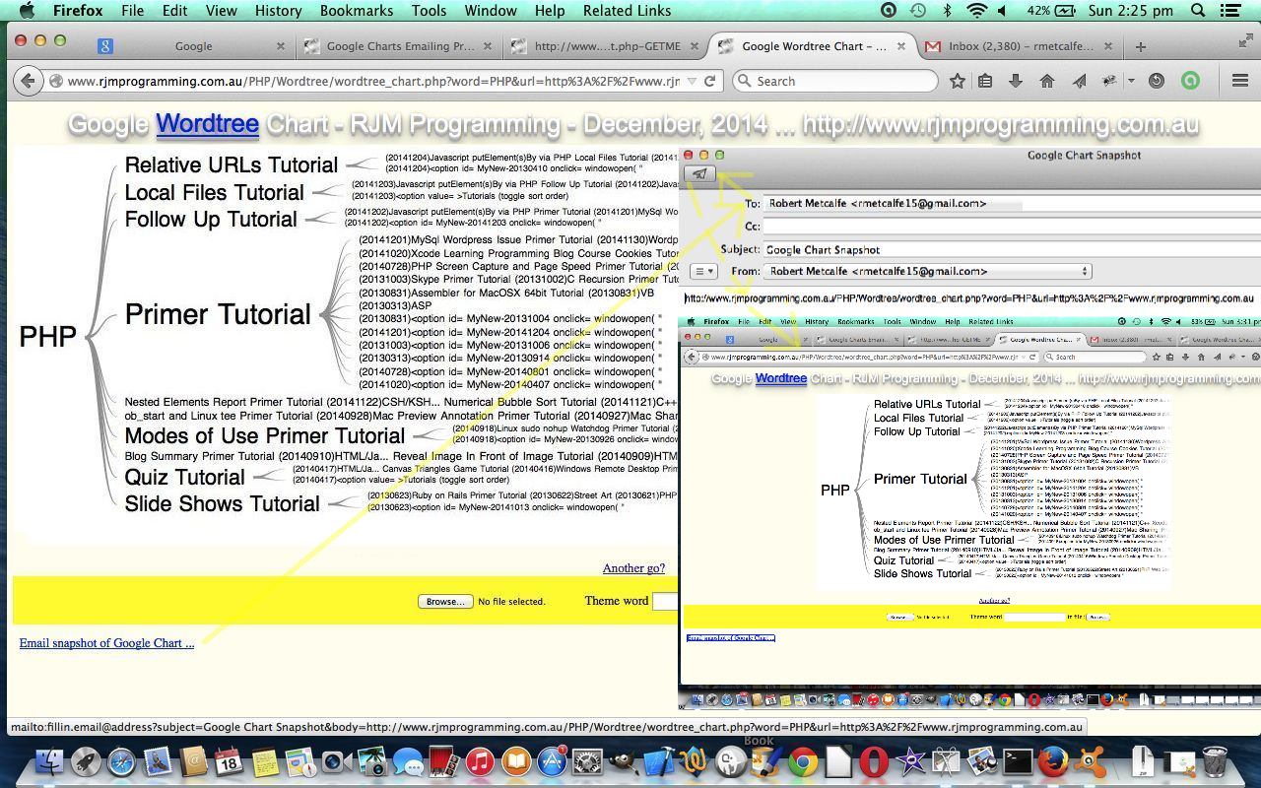
Task: Open the Firefox hamburger menu
Action: pos(1239,81)
